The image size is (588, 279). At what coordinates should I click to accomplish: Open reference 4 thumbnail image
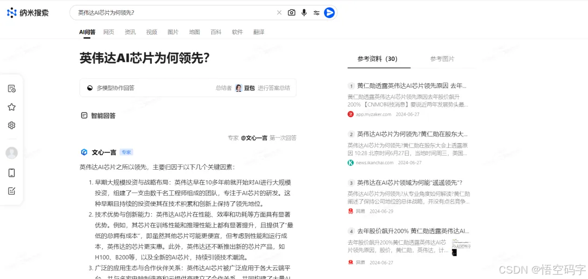[x=461, y=247]
